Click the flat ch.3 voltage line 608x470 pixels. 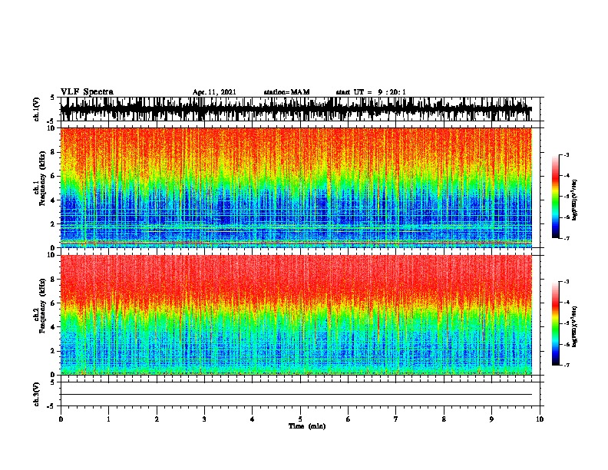pos(296,395)
